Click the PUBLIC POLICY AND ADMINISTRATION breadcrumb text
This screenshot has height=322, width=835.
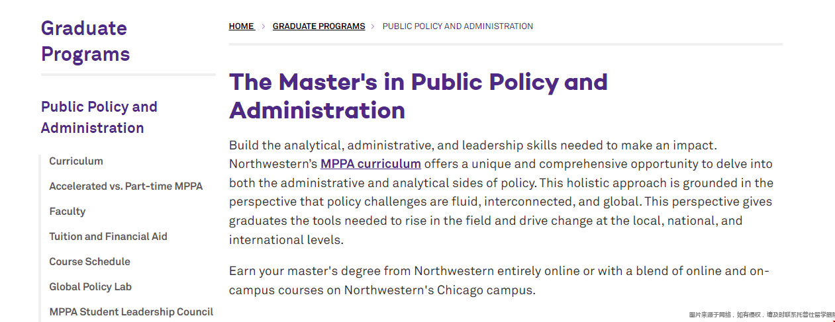(x=458, y=26)
